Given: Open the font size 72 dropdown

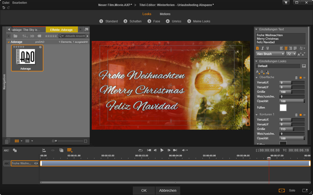Looking at the screenshot, I should click(291, 54).
